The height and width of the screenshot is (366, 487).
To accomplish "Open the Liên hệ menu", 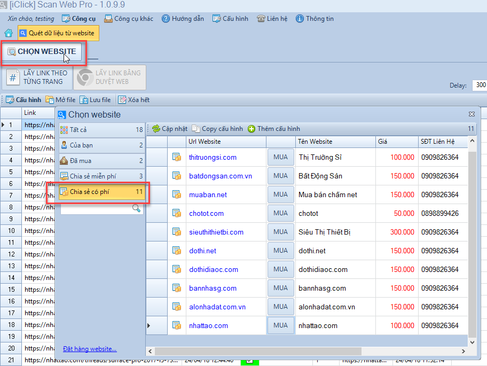I will (272, 19).
